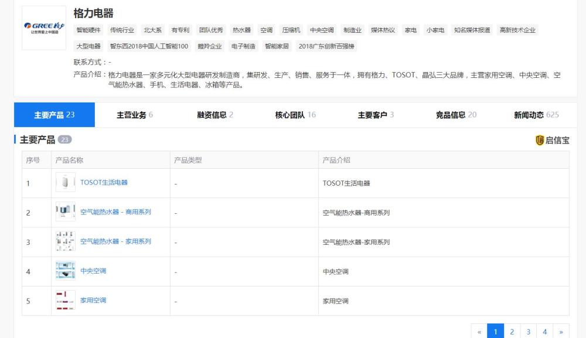The height and width of the screenshot is (338, 586).
Task: Open 中央空调 product thumbnail
Action: click(66, 271)
